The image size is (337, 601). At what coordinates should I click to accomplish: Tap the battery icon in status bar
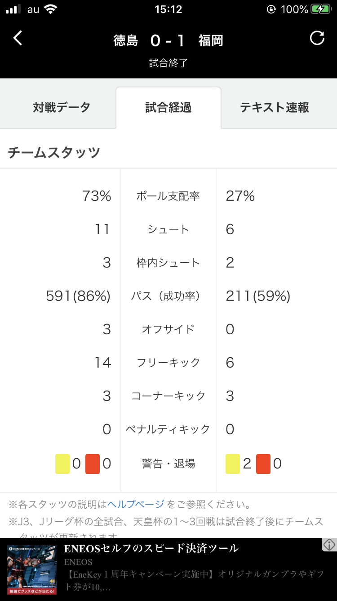(321, 9)
